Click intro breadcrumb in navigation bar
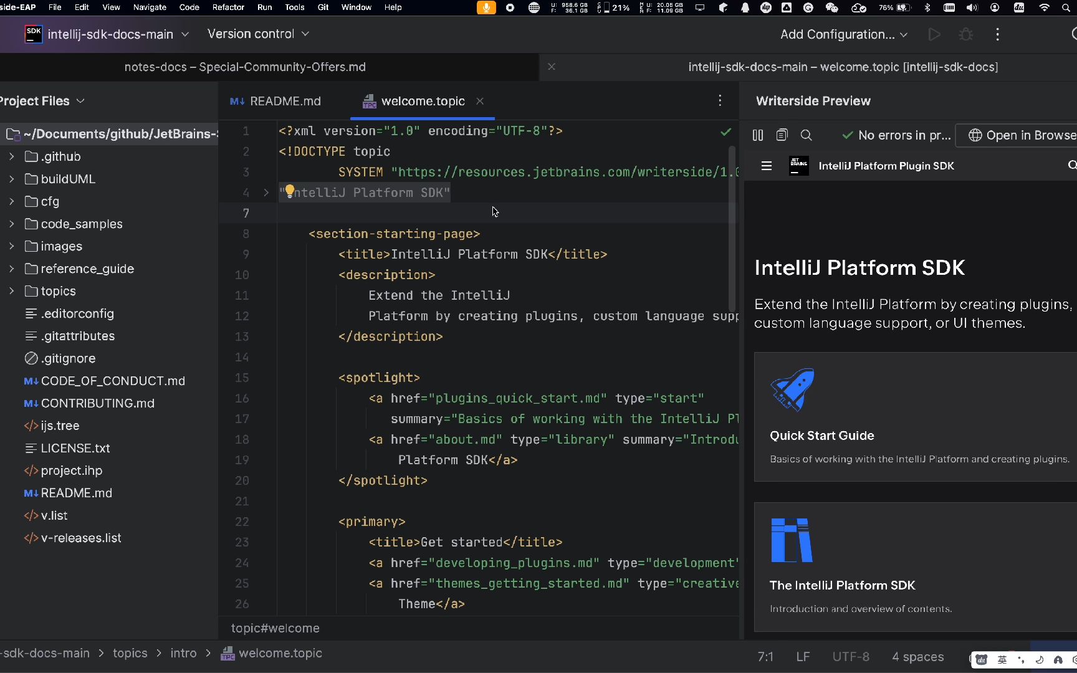The height and width of the screenshot is (673, 1077). [x=183, y=653]
